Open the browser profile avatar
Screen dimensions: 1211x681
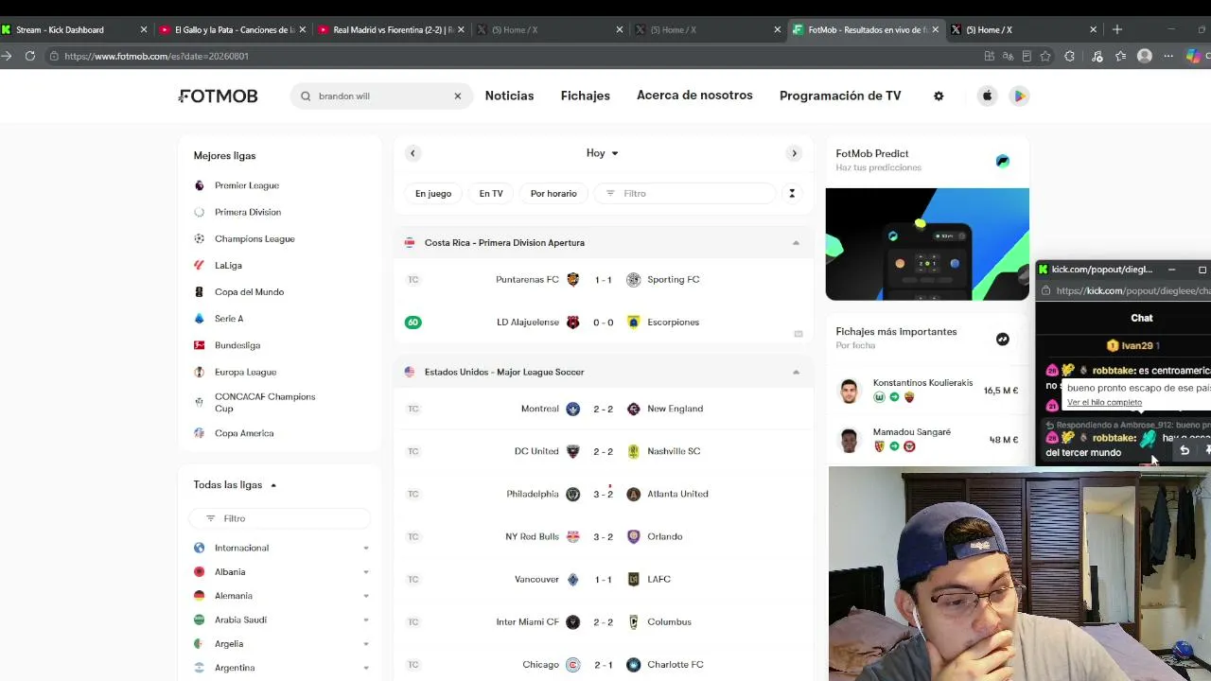[1144, 57]
